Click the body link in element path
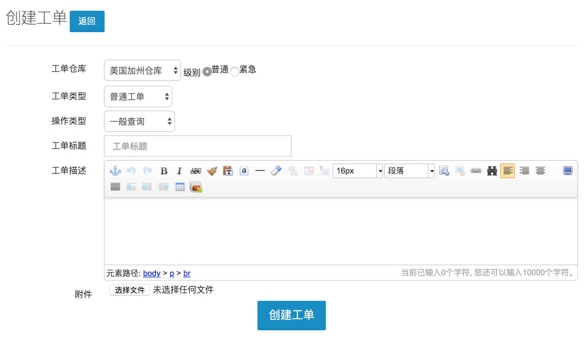The height and width of the screenshot is (341, 584). click(x=152, y=273)
